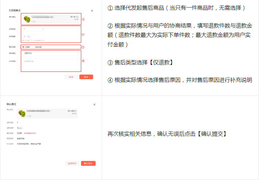Close the 确认提交 dialog
Image resolution: width=259 pixels, height=180 pixels.
pos(94,104)
